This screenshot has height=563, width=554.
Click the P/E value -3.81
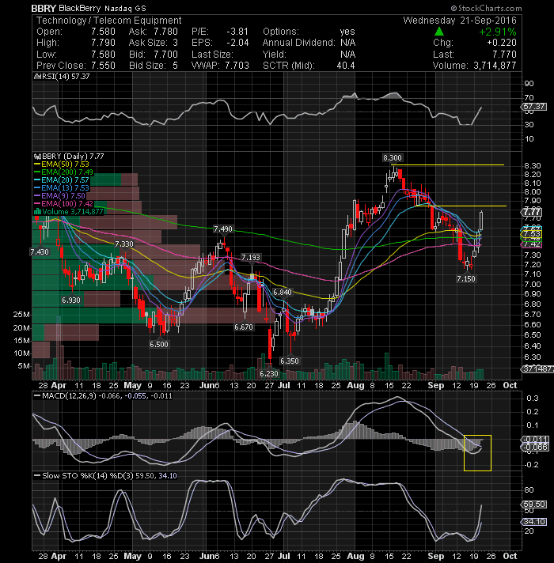(237, 32)
